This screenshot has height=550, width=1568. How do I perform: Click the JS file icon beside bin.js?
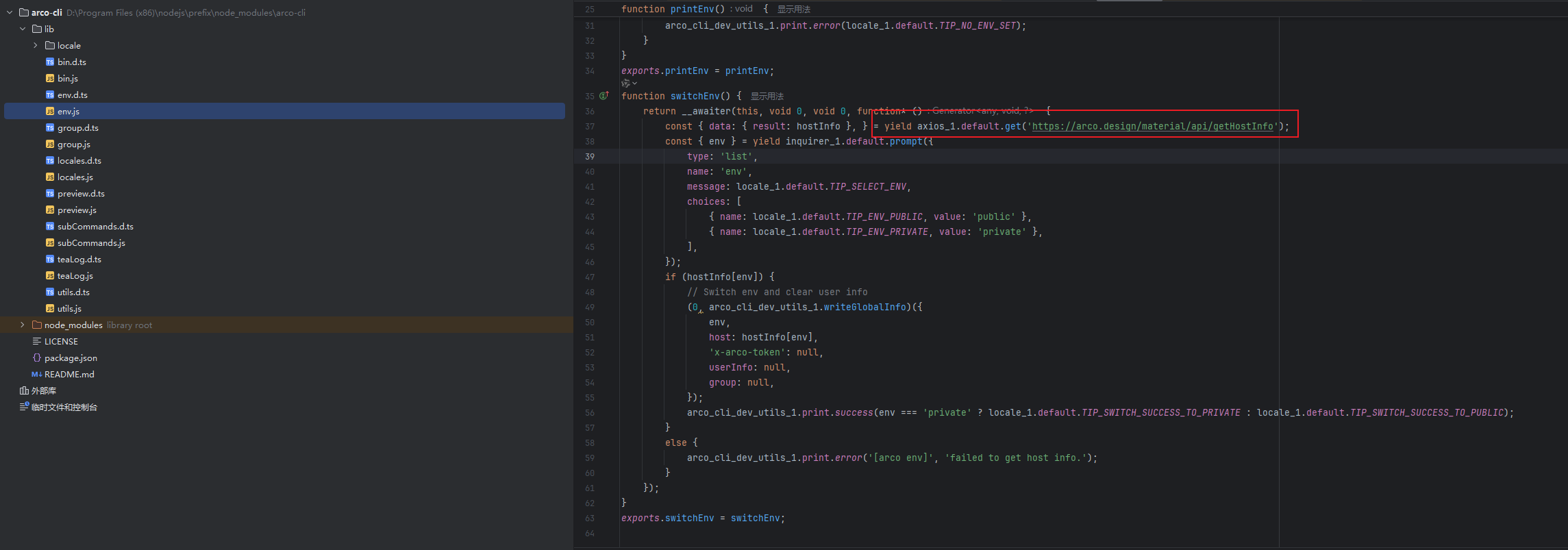(50, 79)
